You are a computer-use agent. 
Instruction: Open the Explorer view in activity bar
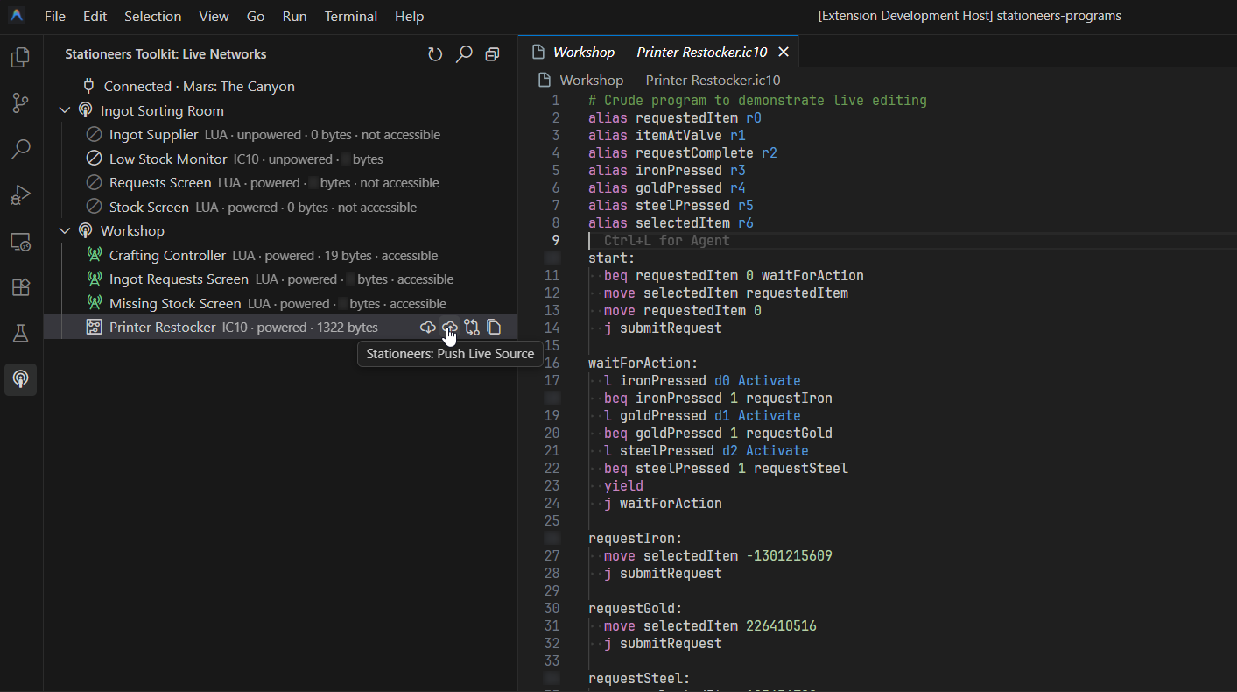pyautogui.click(x=20, y=58)
